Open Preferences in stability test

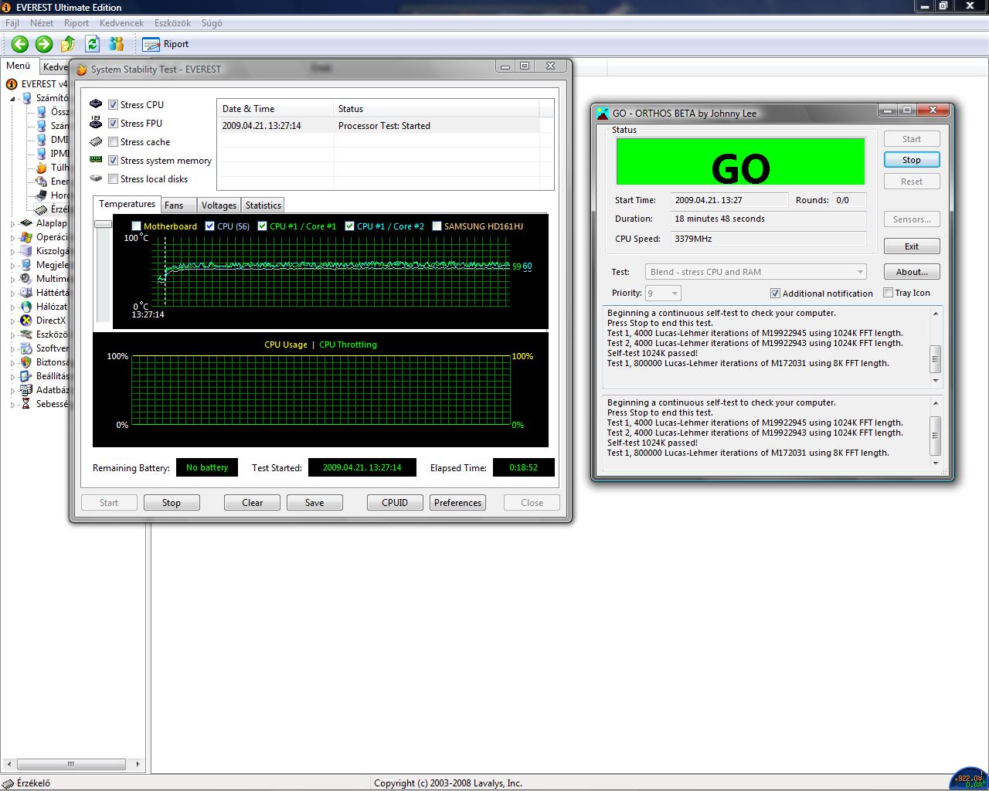[457, 503]
